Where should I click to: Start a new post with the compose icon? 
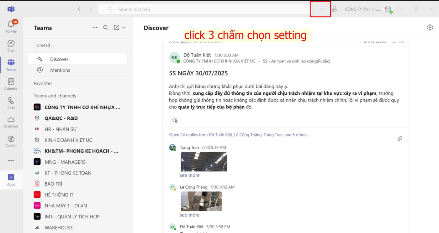116,27
